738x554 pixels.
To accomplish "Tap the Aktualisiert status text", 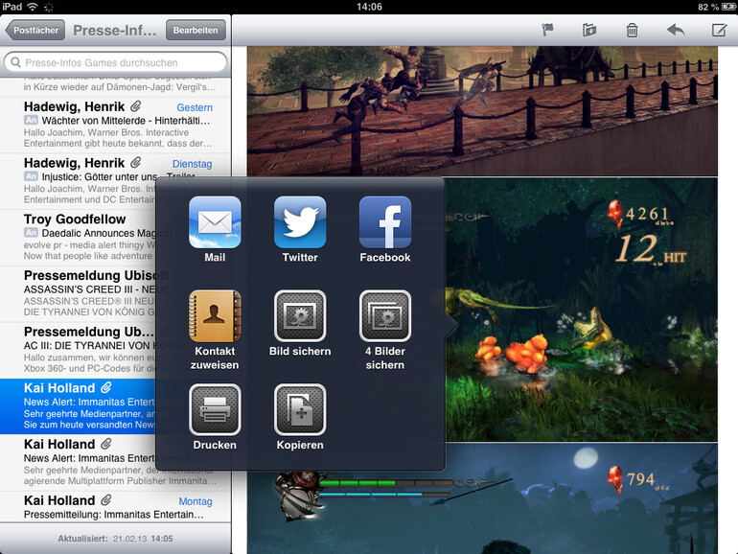I will [x=115, y=539].
